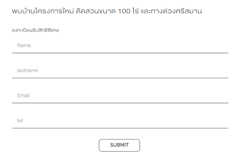The height and width of the screenshot is (156, 240).
Task: Click the underline beneath the Name field
Action: [x=120, y=53]
